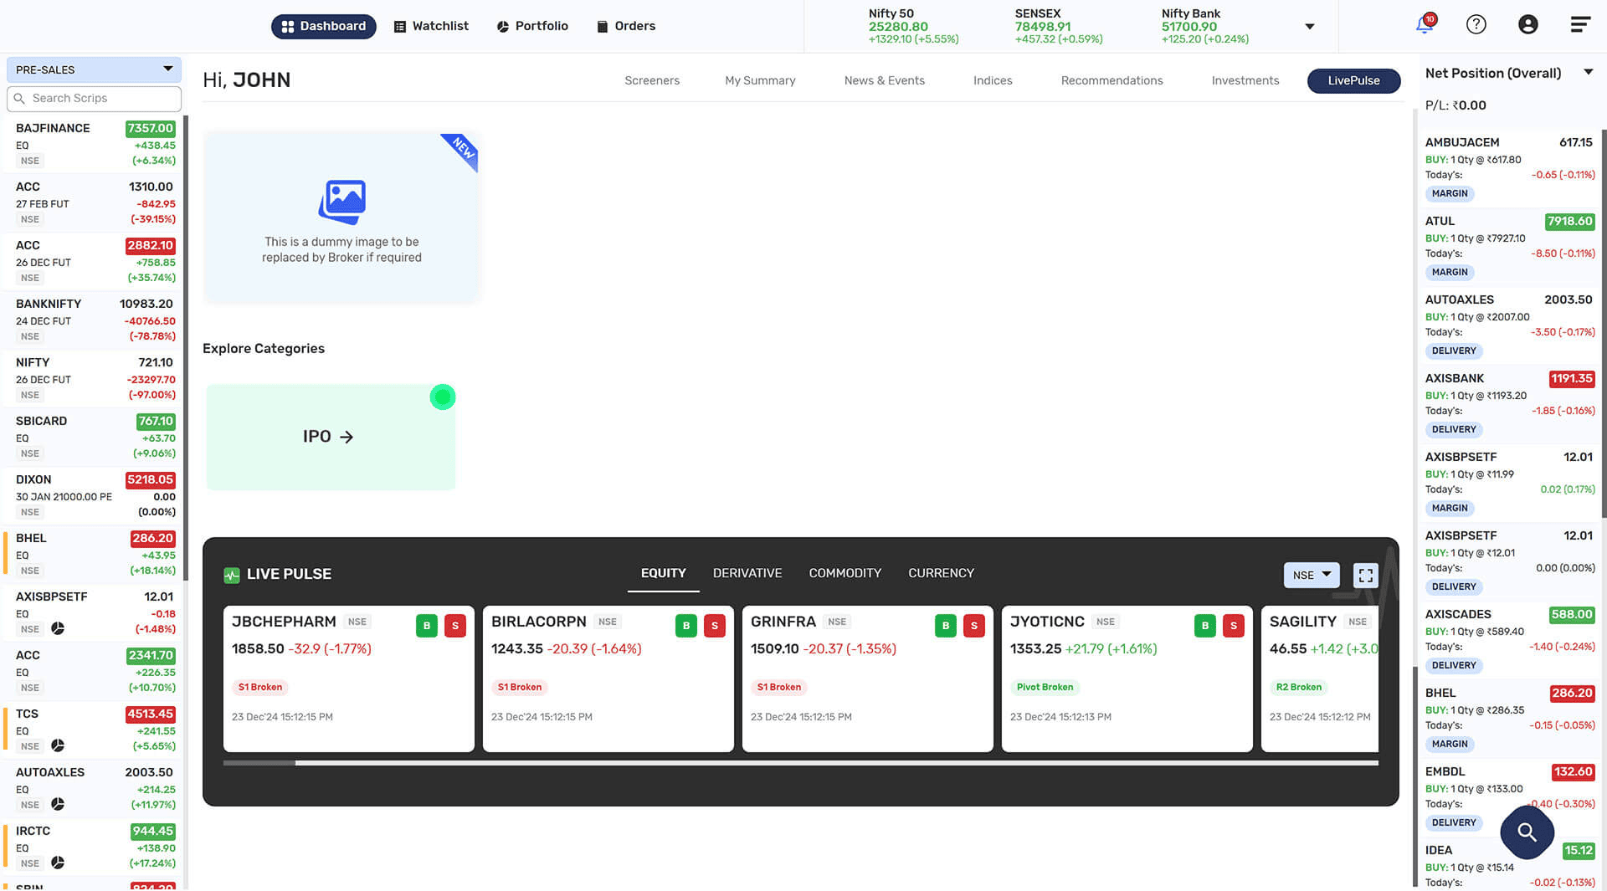Open AXISCADES position entry
Viewport: 1607px width, 891px height.
(x=1509, y=639)
